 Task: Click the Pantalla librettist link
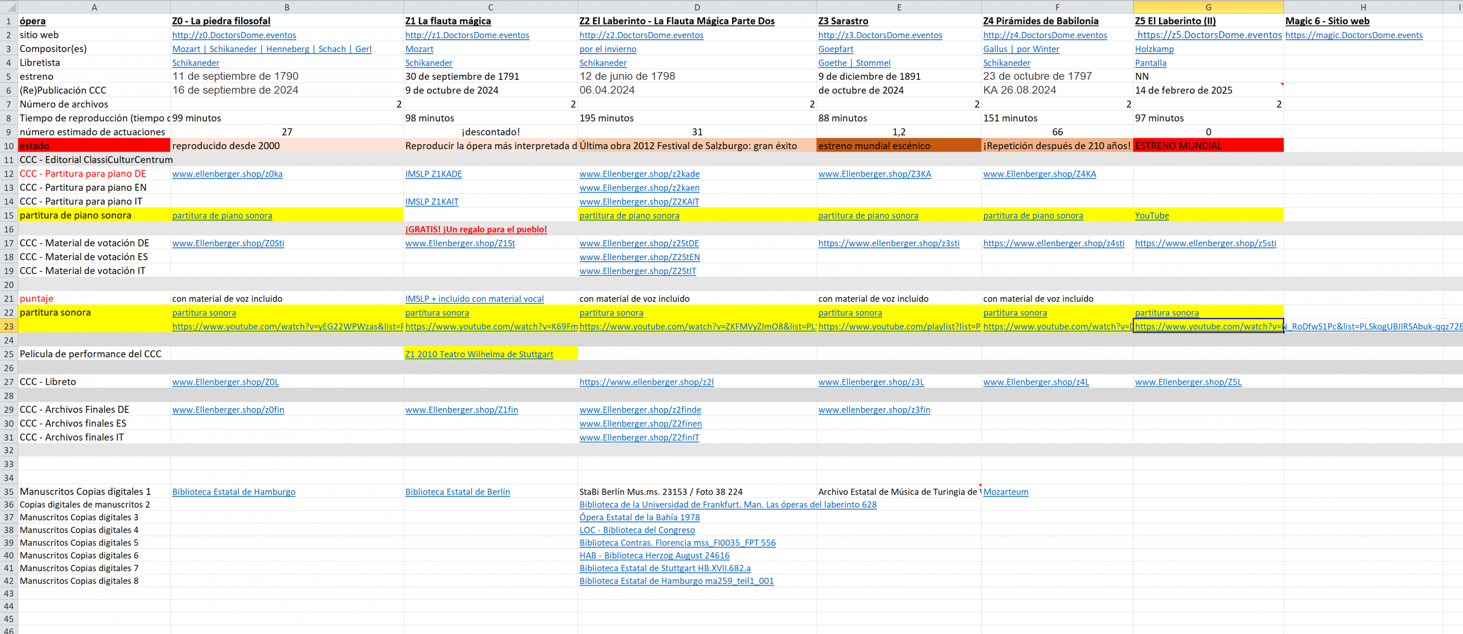pos(1150,63)
